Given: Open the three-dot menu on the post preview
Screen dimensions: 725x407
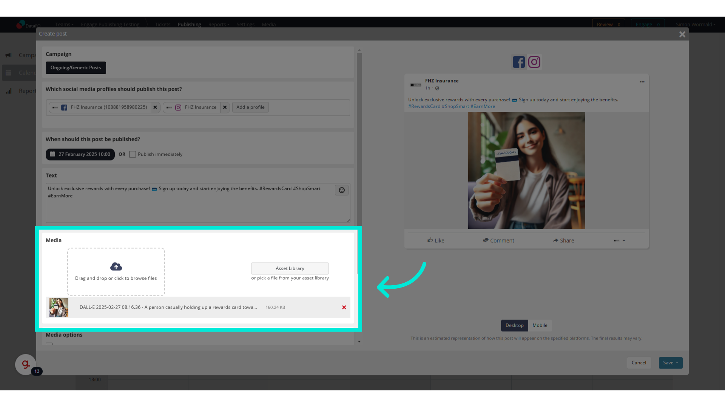Looking at the screenshot, I should pos(642,82).
